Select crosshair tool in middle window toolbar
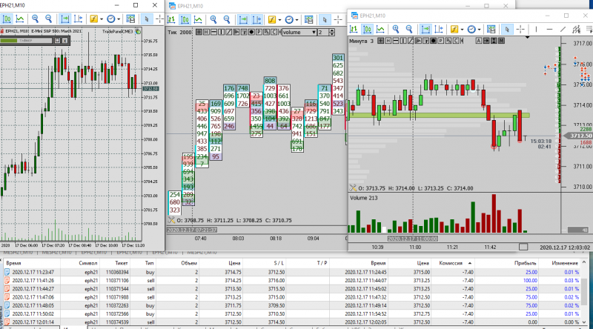The image size is (593, 329). coord(338,20)
